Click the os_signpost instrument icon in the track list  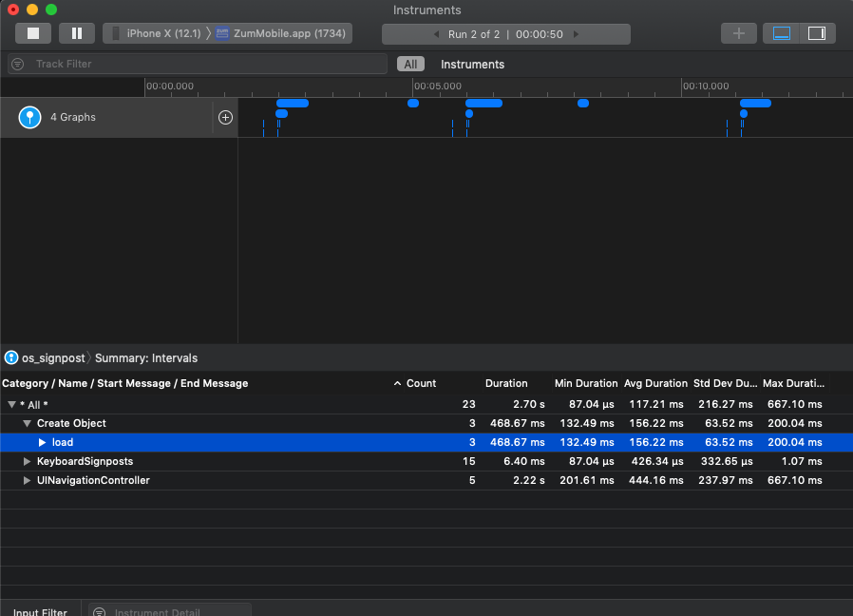(29, 117)
